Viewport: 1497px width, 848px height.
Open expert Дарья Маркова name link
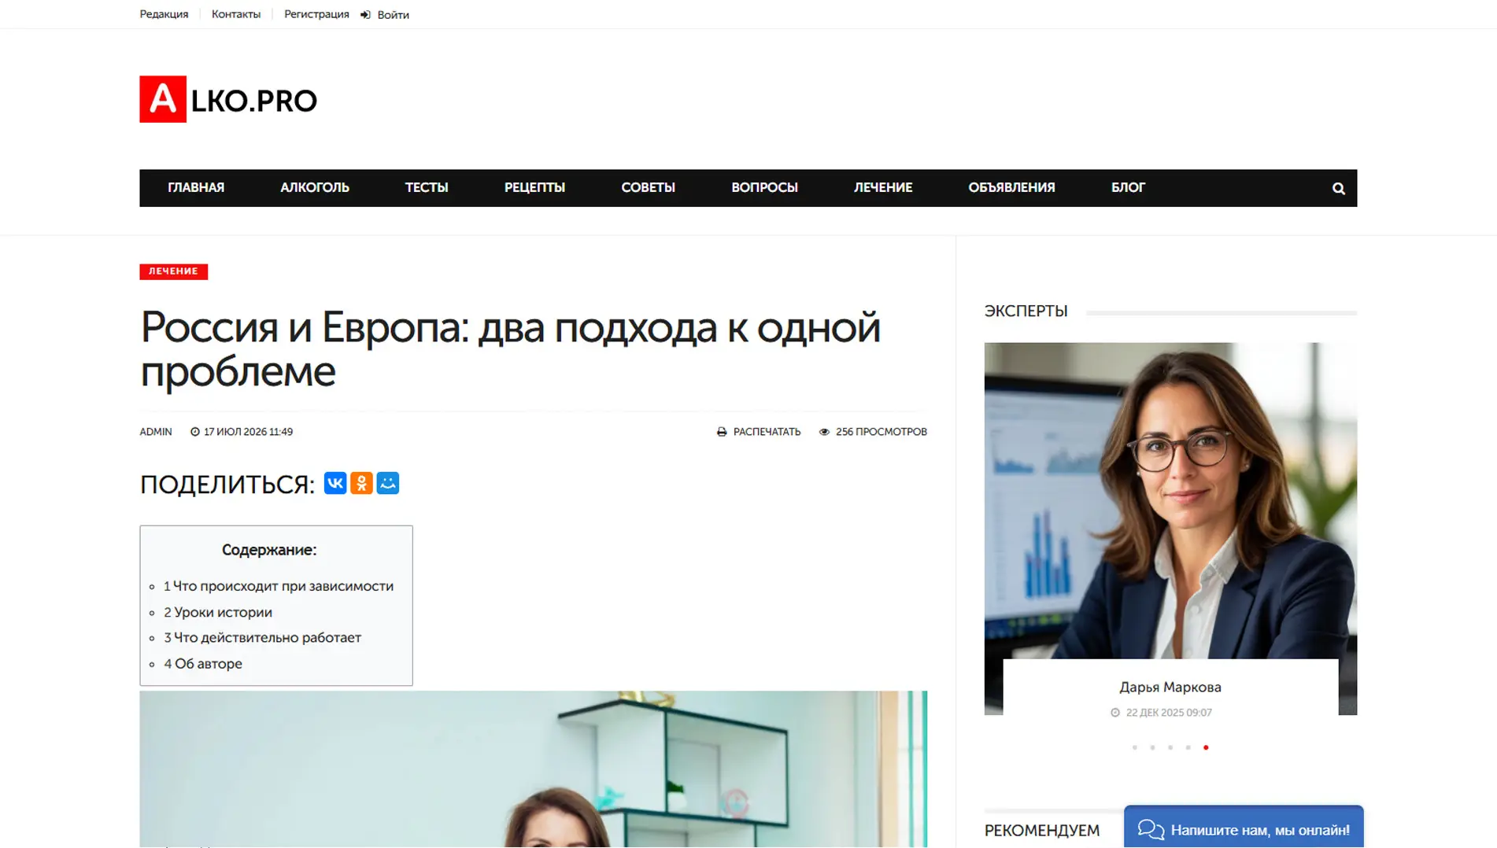pyautogui.click(x=1170, y=687)
